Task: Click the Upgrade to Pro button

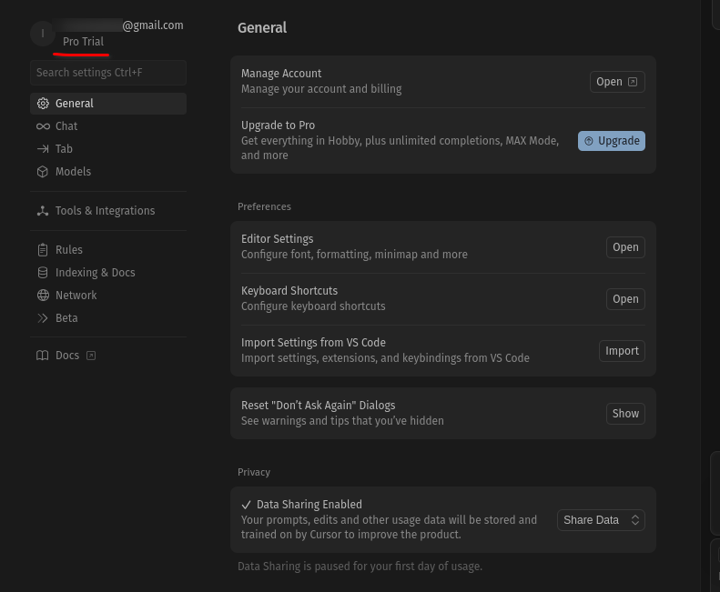Action: (x=612, y=141)
